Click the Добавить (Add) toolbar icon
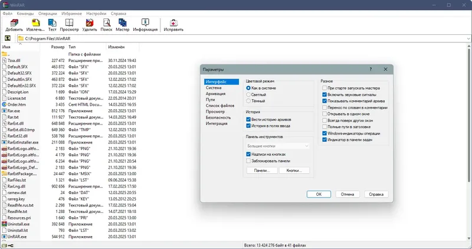Viewport: 472px width, 249px height. (x=14, y=22)
